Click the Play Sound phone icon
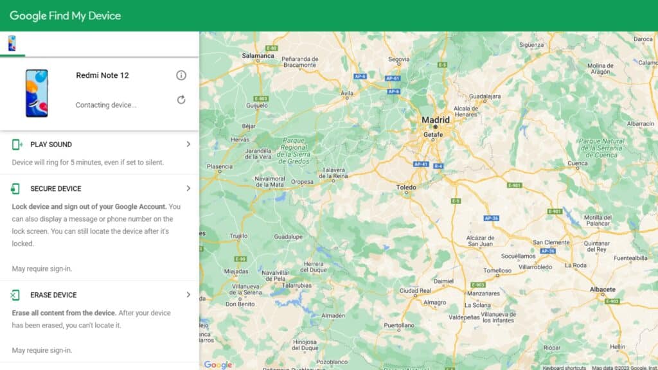 click(17, 145)
